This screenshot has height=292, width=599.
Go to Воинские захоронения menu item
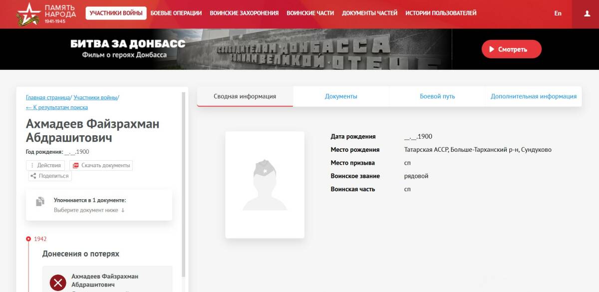[244, 13]
